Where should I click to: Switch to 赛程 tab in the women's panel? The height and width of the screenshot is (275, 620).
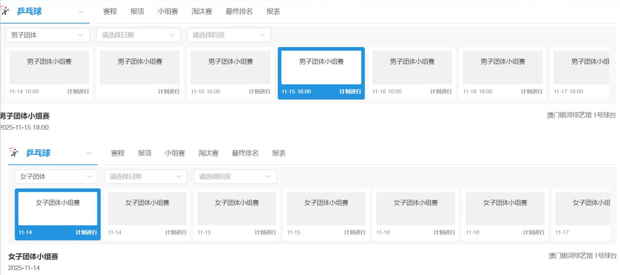coord(118,153)
